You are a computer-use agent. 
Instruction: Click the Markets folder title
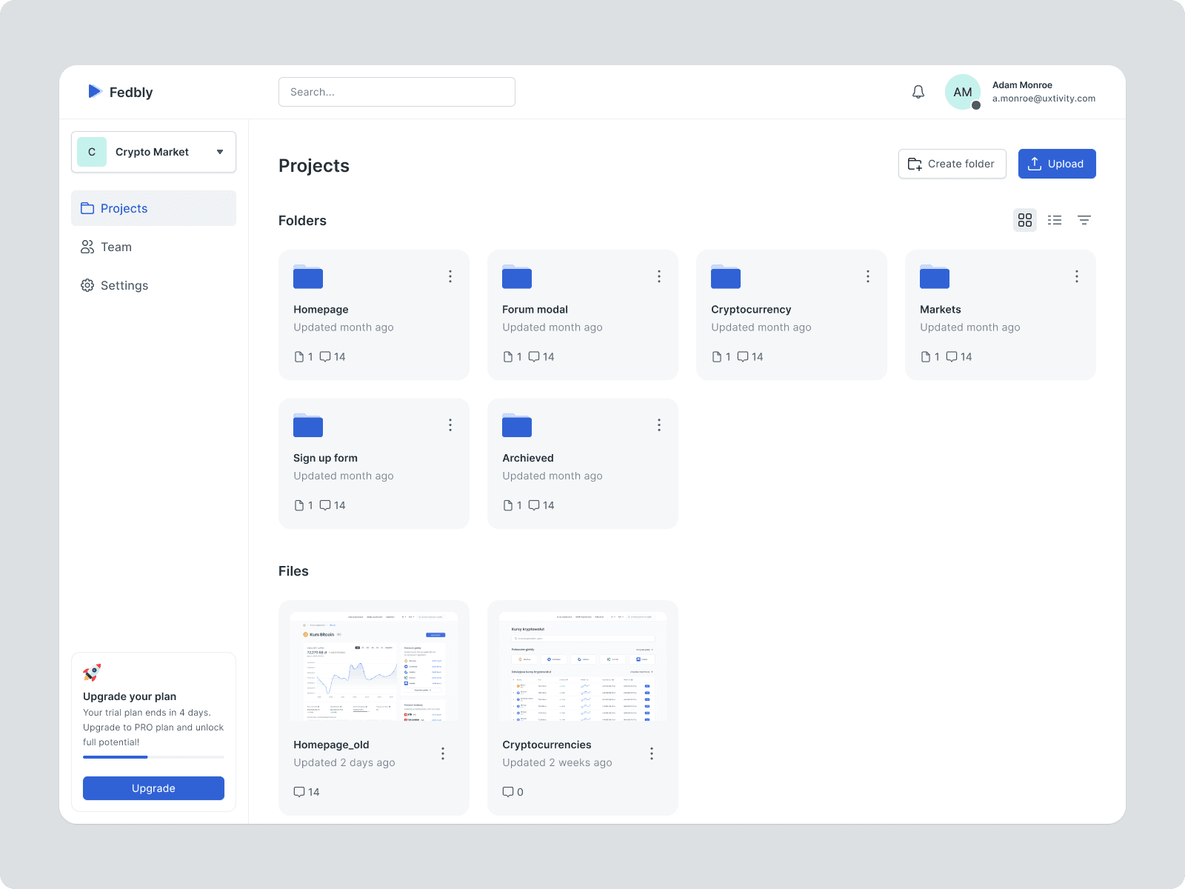click(x=941, y=310)
